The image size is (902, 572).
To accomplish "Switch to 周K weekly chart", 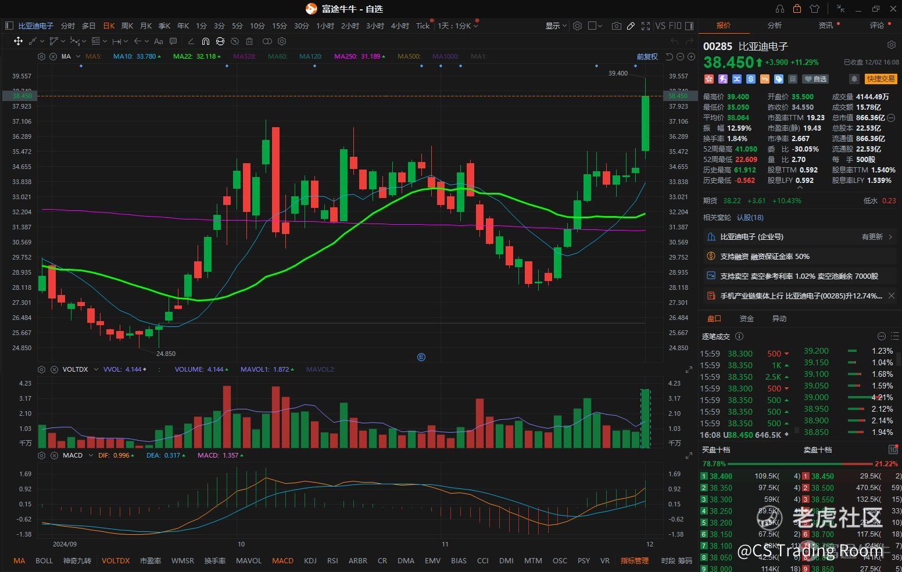I will 127,26.
